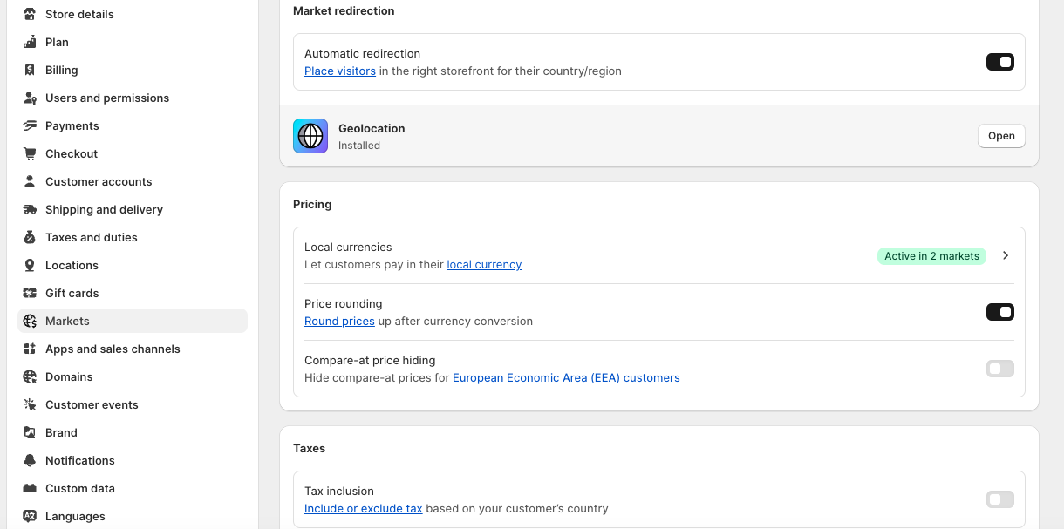Click the Gift cards icon

tap(30, 293)
